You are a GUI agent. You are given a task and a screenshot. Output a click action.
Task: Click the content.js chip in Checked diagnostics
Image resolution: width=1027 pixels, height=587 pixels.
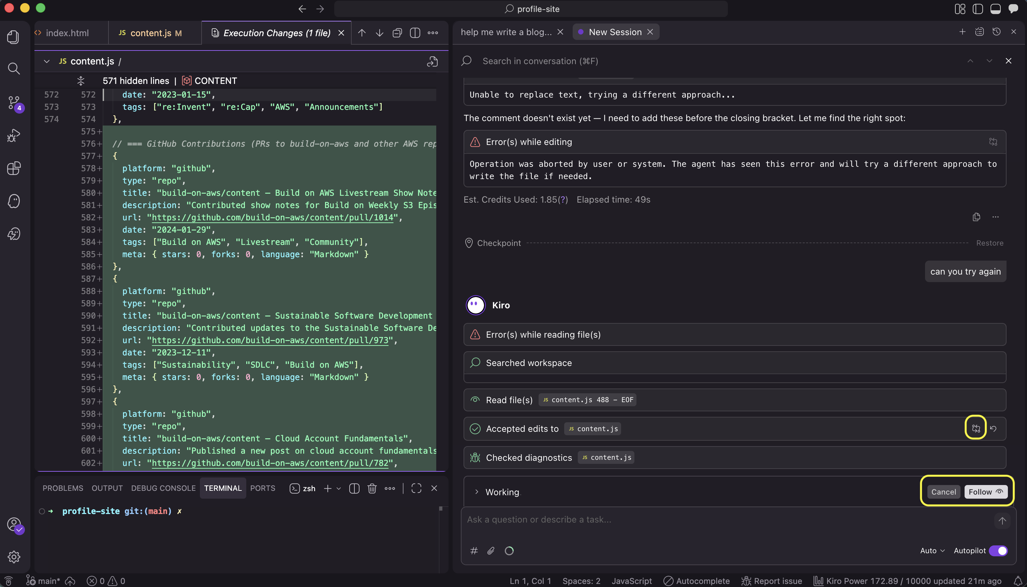click(606, 458)
